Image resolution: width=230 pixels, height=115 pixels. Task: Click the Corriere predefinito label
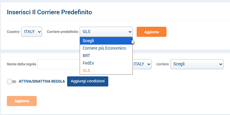[x=62, y=32]
